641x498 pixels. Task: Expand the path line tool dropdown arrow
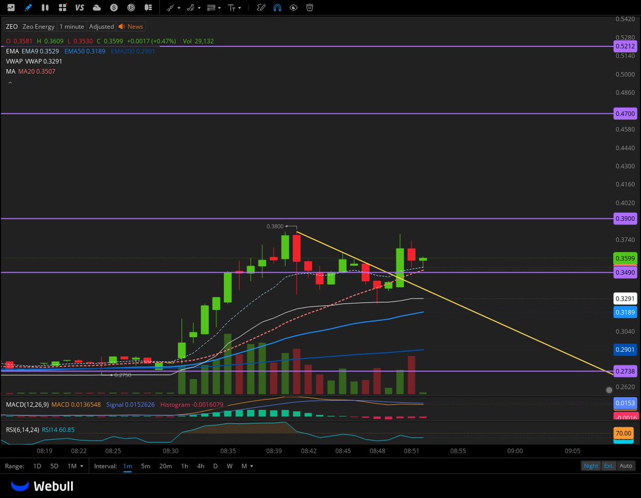click(x=199, y=8)
